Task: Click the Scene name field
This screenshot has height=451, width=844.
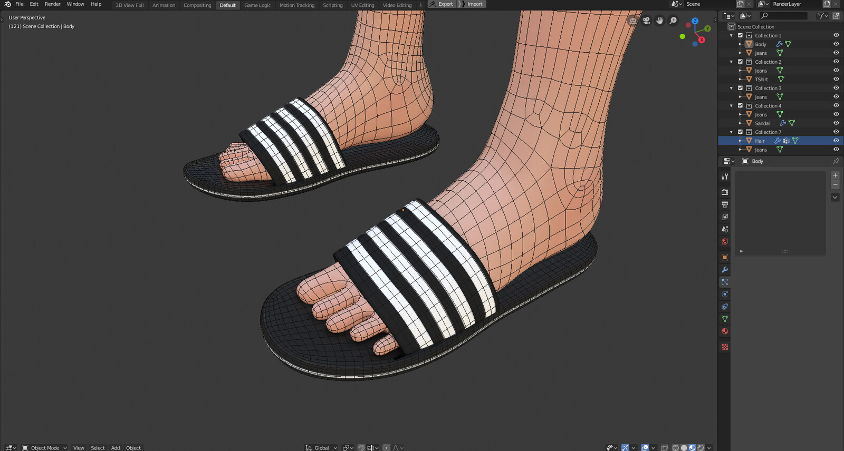Action: 710,4
